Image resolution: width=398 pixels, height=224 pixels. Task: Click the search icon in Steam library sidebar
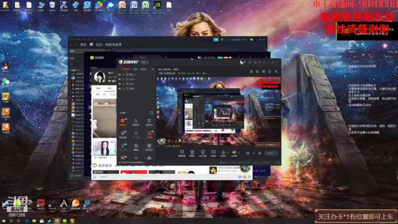[72, 64]
